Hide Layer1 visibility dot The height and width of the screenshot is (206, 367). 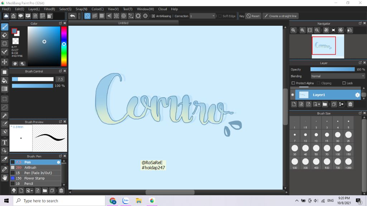coord(292,95)
